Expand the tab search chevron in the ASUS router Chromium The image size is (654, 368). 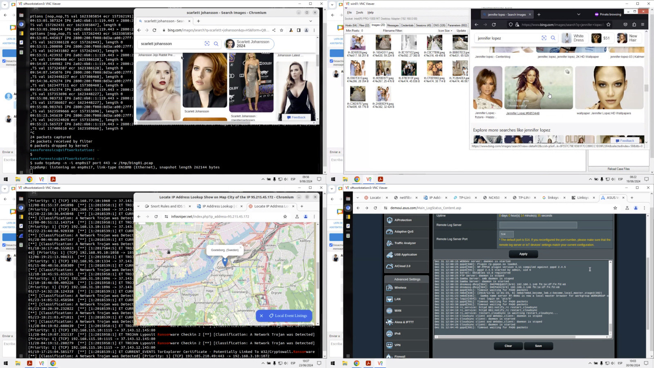[357, 197]
